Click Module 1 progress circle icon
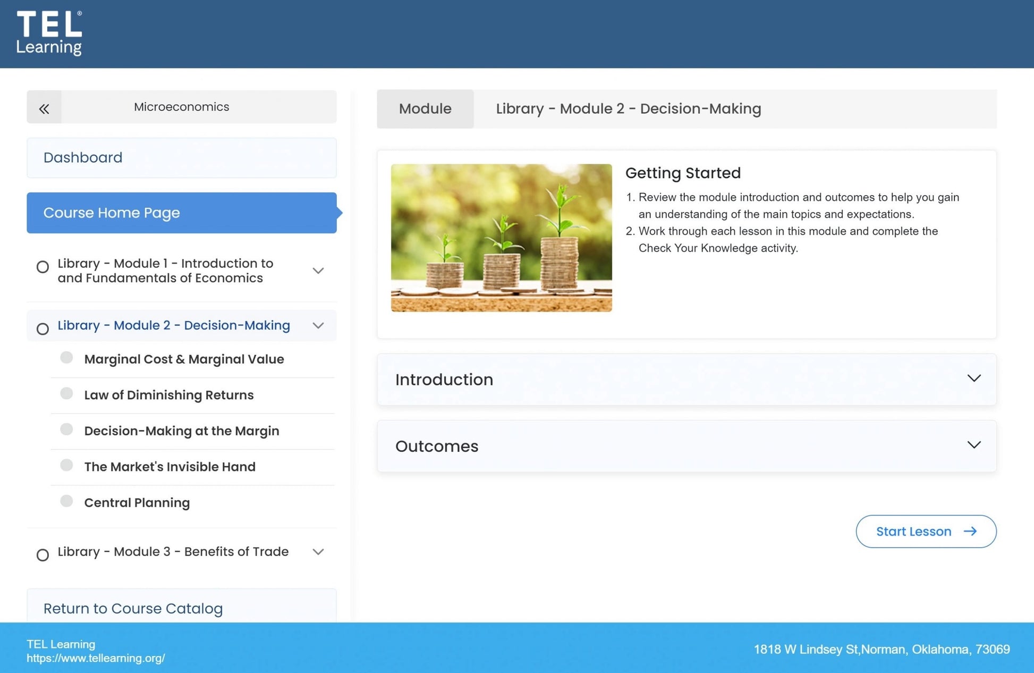The width and height of the screenshot is (1034, 673). point(43,267)
